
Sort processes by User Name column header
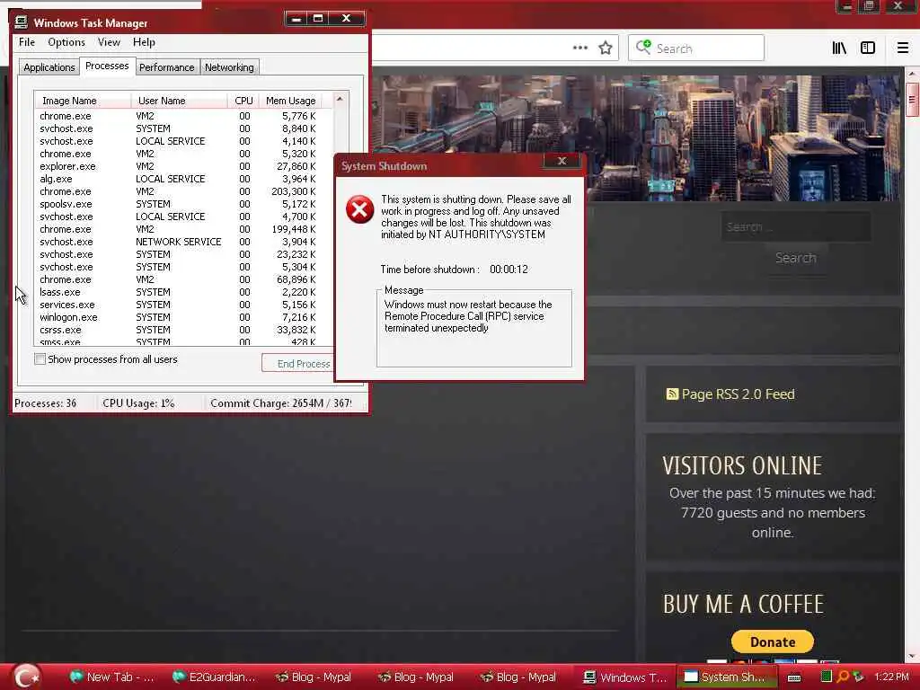click(179, 101)
